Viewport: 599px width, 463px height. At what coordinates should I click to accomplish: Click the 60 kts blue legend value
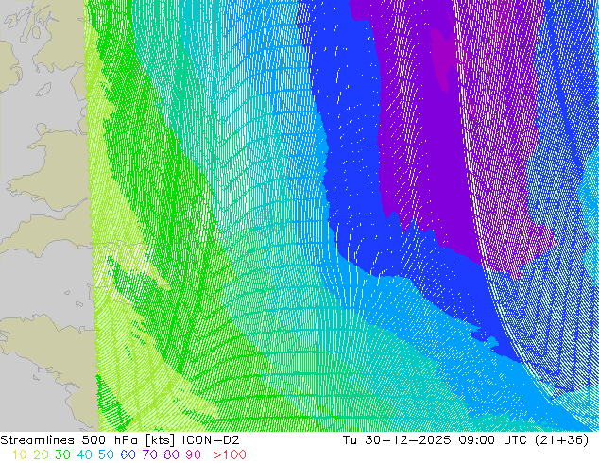click(x=128, y=454)
